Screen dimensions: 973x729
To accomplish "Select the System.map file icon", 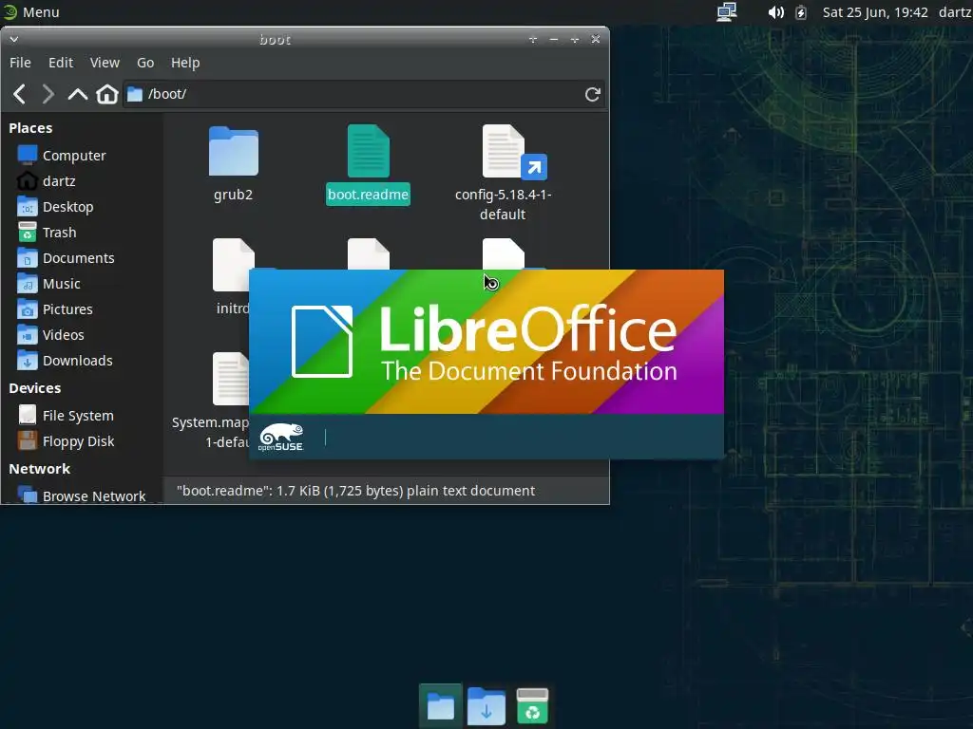I will [x=231, y=379].
